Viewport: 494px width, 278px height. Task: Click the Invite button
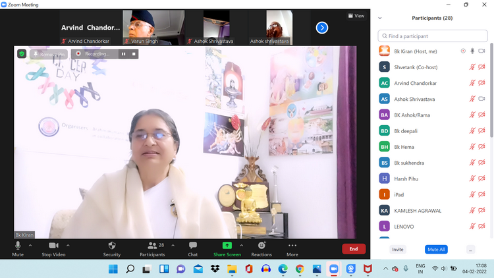(x=398, y=249)
